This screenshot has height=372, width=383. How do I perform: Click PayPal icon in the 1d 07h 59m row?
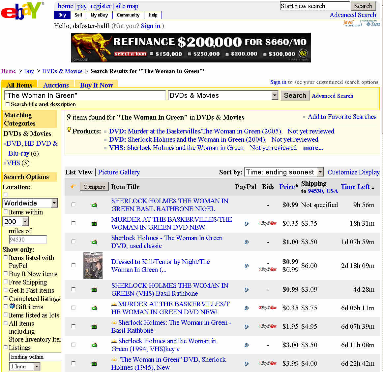tap(247, 242)
